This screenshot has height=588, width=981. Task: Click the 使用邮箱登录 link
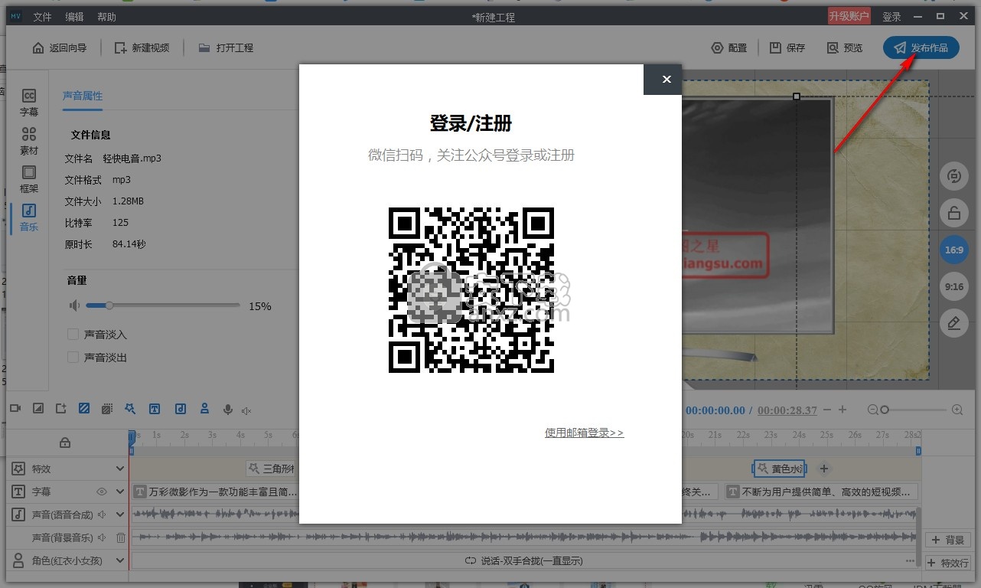coord(584,433)
